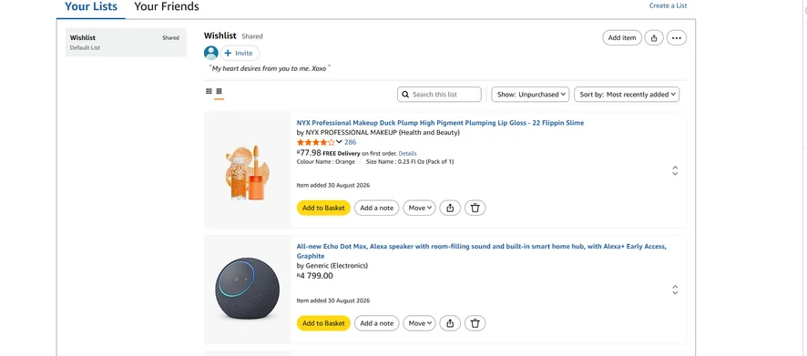Click the share list icon beside Add item

[x=654, y=37]
